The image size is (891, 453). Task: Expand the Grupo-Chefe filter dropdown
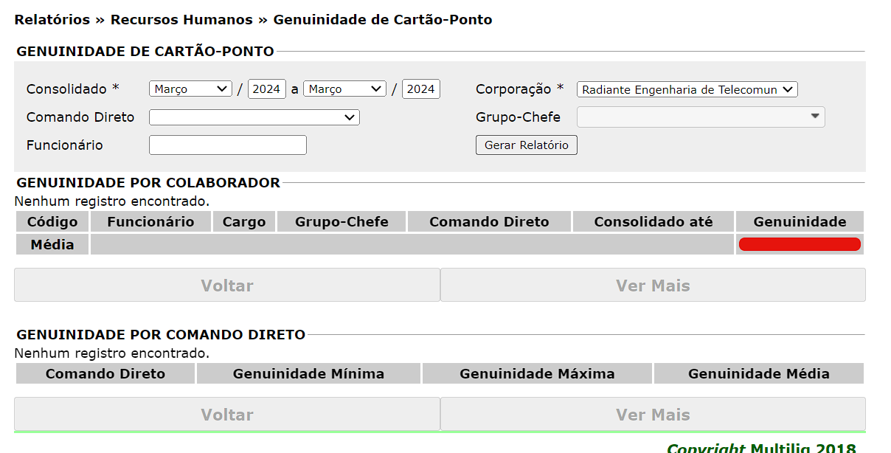pos(700,117)
